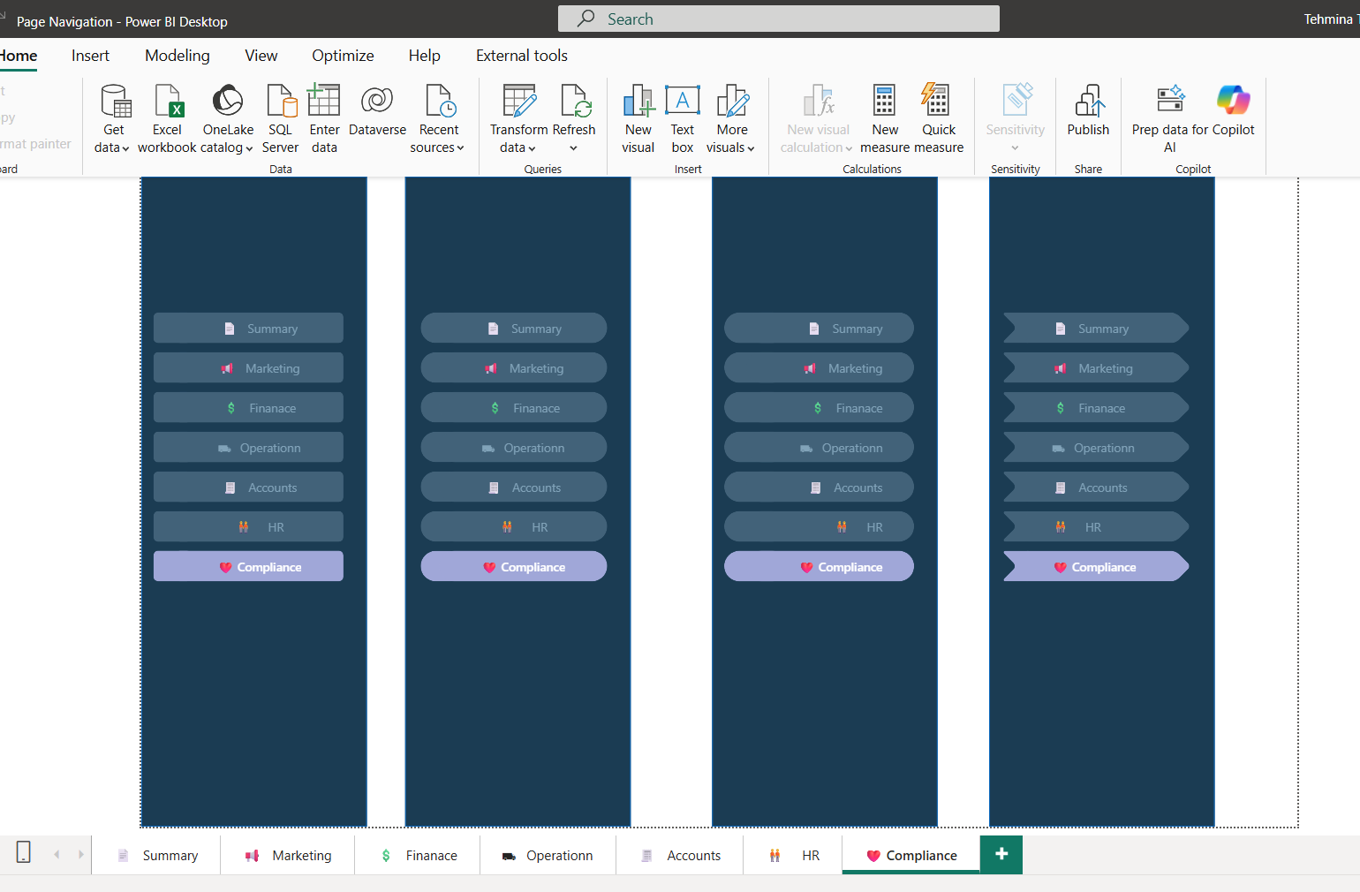Add a Text box
Screen dimensions: 1360x892
coord(682,118)
